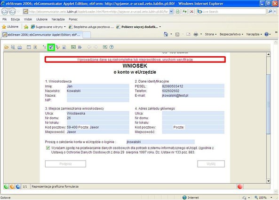The height and width of the screenshot is (200, 279).
Task: Click the blue H icon in the applet status bar
Action: pyautogui.click(x=18, y=186)
